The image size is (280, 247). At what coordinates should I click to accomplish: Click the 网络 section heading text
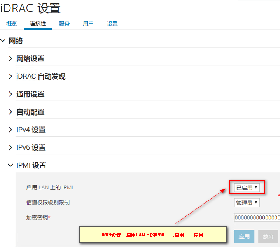pos(16,41)
